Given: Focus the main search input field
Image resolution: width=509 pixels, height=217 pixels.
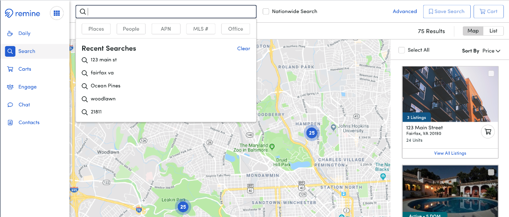Looking at the screenshot, I should pyautogui.click(x=166, y=12).
